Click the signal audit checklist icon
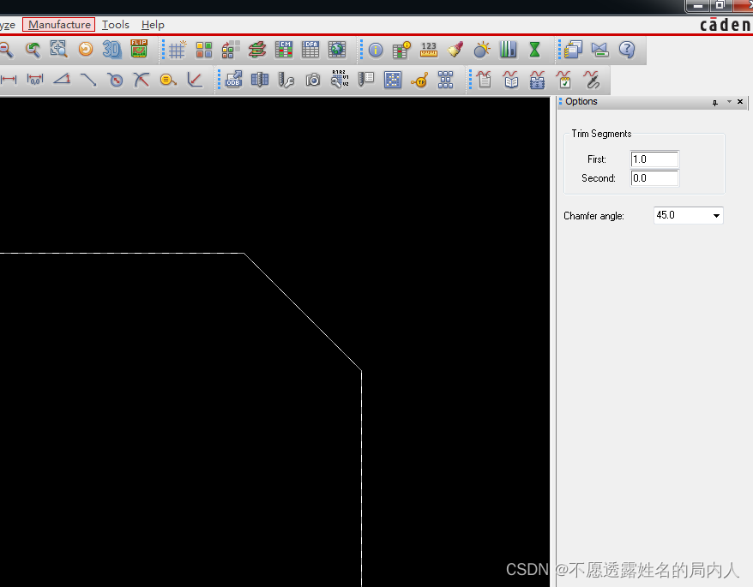This screenshot has width=753, height=587. 563,80
